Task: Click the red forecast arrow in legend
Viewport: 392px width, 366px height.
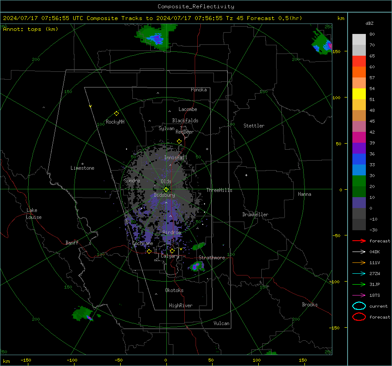Action: [x=359, y=241]
